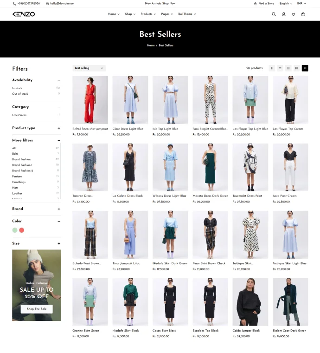
Task: Open the Caldo Jumper Black thumbnail
Action: coord(250,302)
